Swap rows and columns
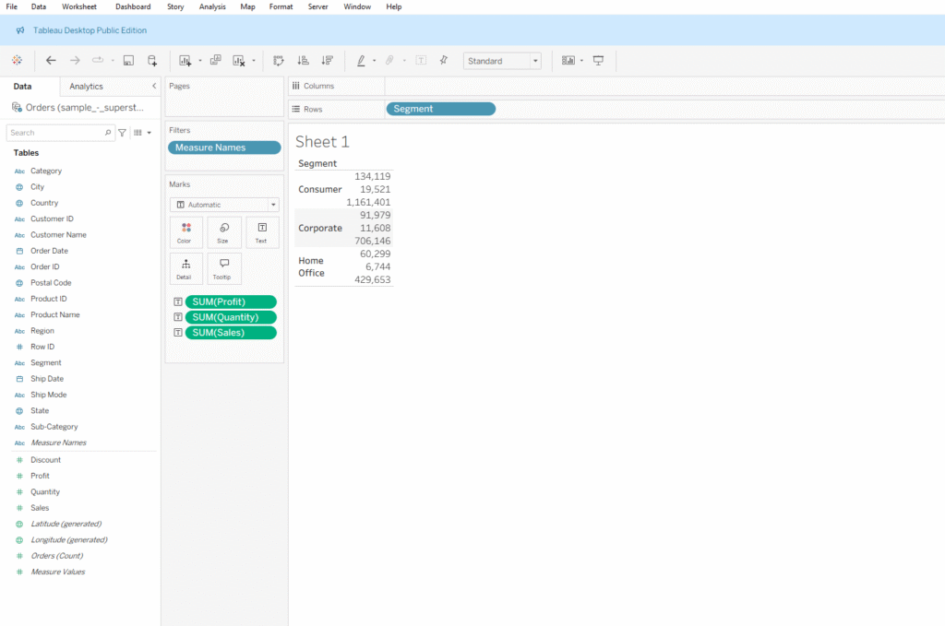 pos(279,61)
